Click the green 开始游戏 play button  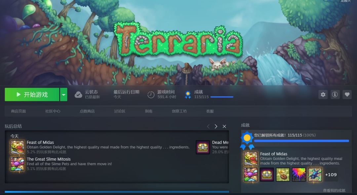click(32, 95)
